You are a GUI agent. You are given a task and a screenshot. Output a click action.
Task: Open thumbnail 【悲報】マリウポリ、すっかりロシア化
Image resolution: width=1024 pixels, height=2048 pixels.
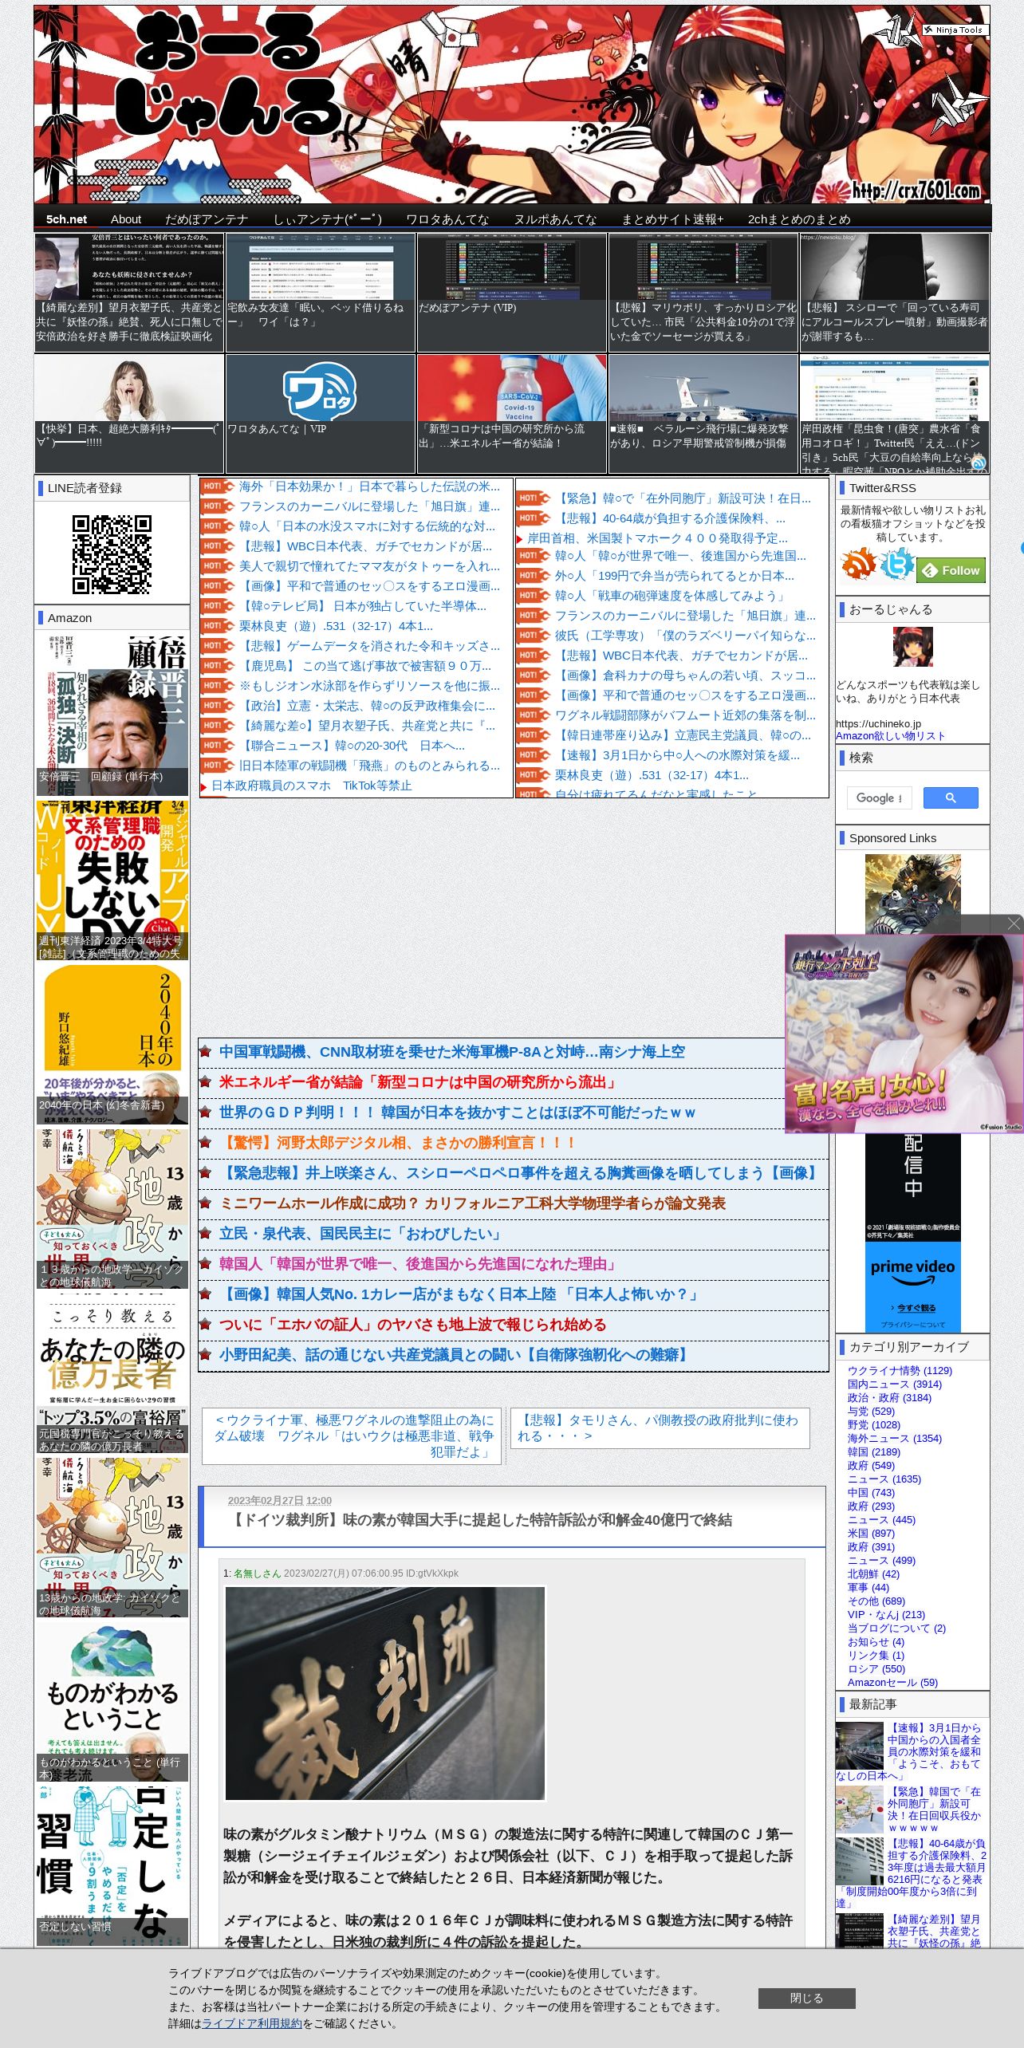click(x=703, y=292)
